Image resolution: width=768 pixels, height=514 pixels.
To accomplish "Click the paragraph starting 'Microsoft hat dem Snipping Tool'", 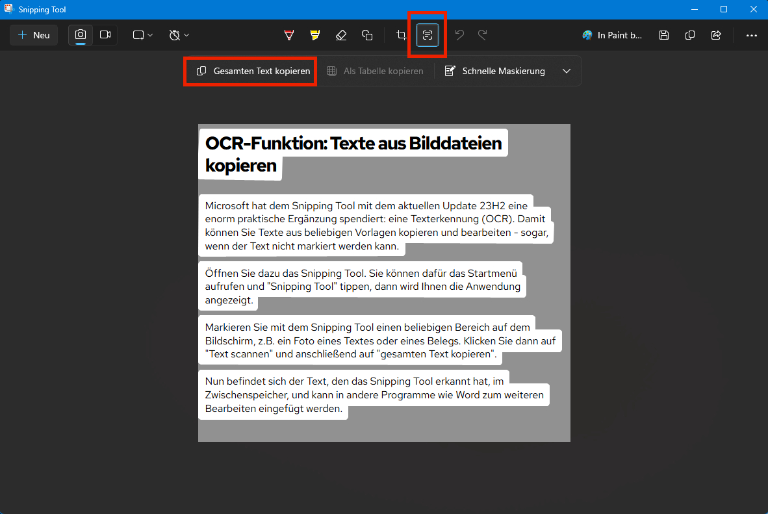I will tap(377, 226).
